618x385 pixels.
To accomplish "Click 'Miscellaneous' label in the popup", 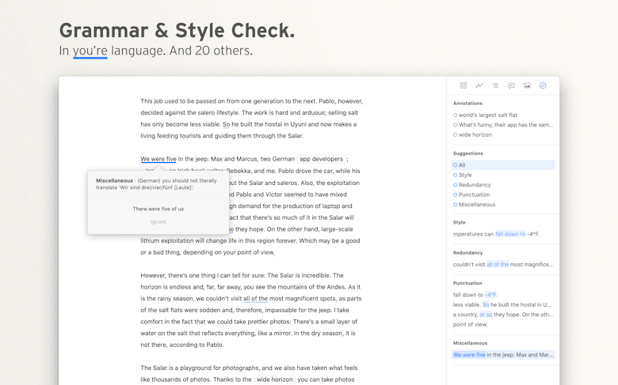I will 114,180.
